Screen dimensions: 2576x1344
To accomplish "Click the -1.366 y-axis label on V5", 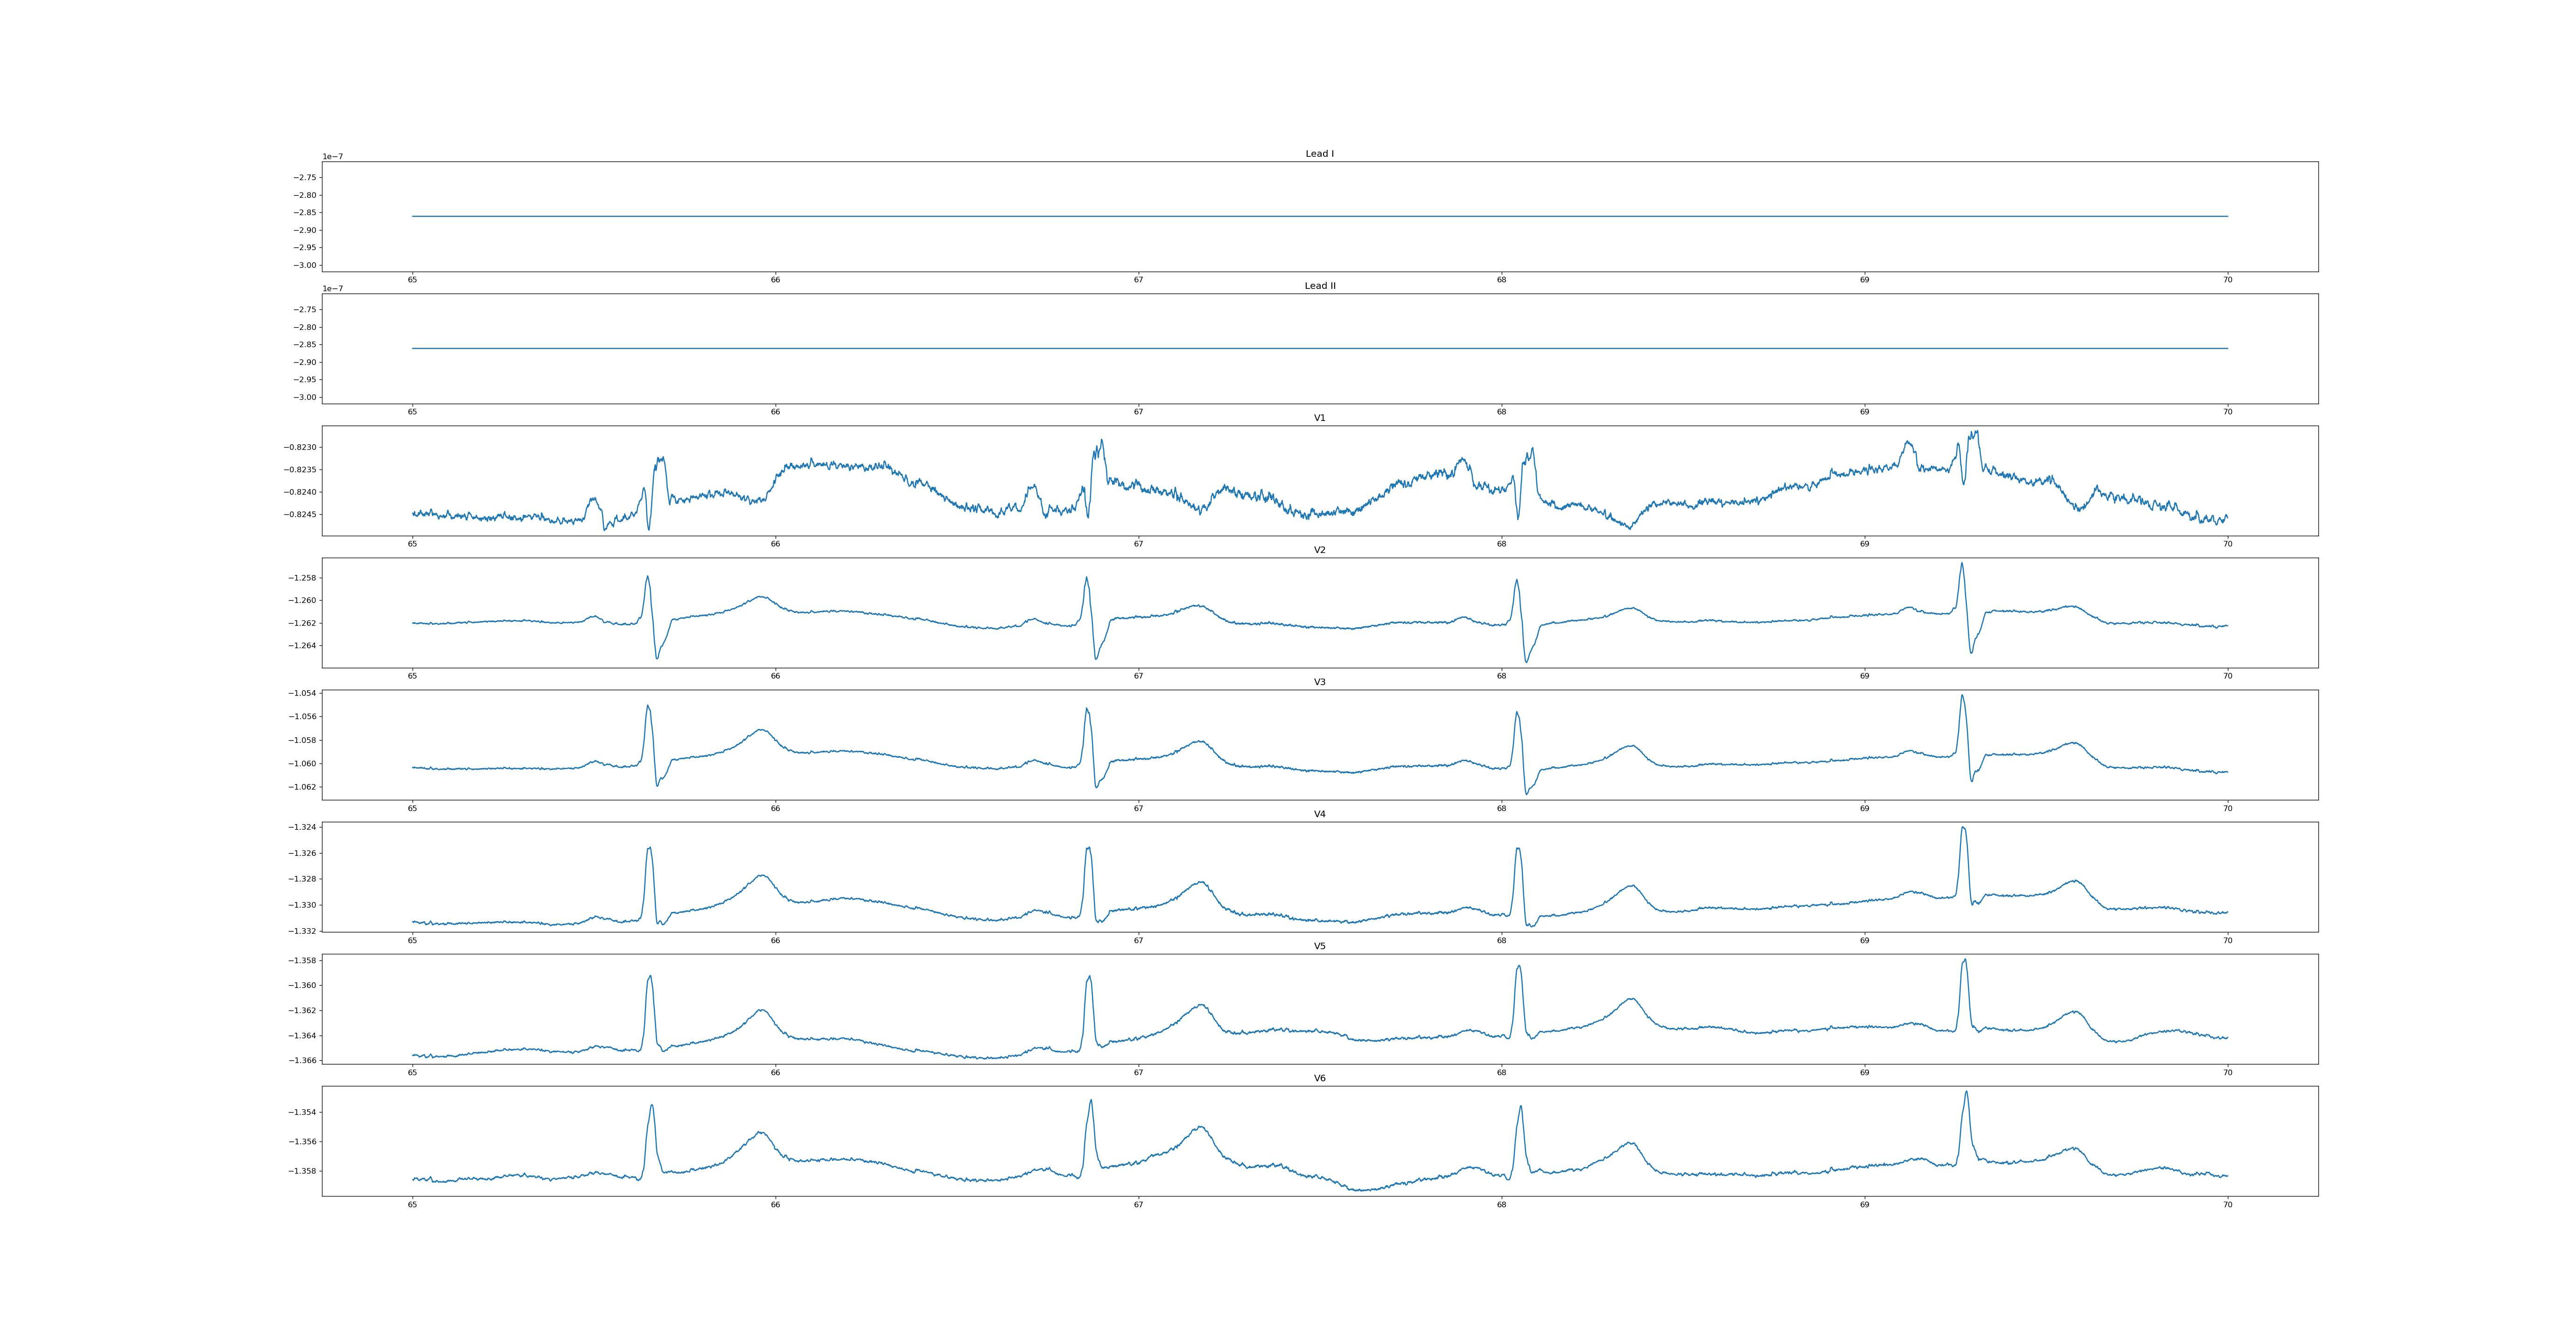I will tap(301, 1060).
